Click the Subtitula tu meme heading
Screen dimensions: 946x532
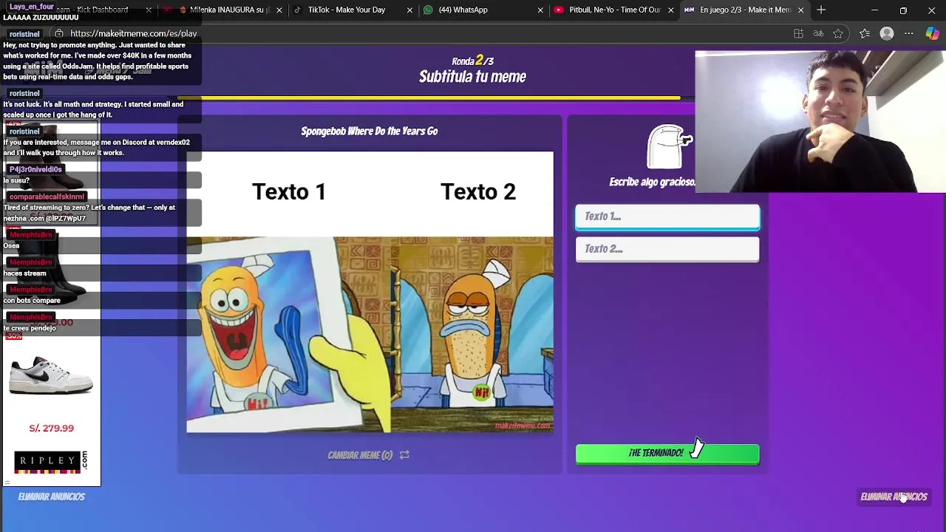(x=472, y=77)
